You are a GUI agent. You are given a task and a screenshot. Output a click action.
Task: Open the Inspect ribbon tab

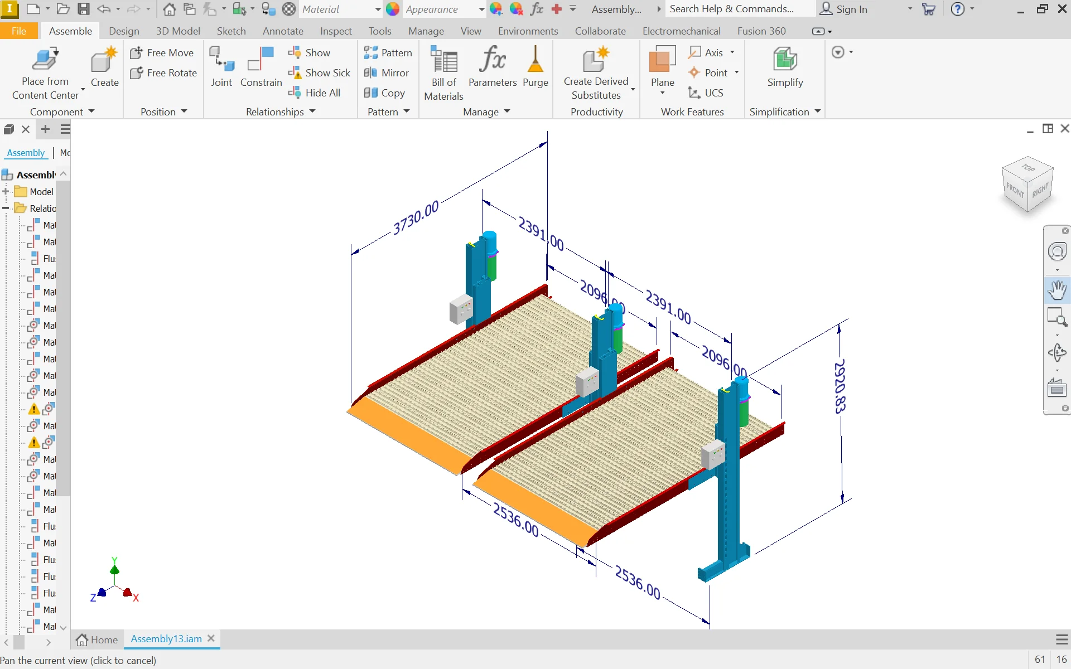click(x=336, y=31)
